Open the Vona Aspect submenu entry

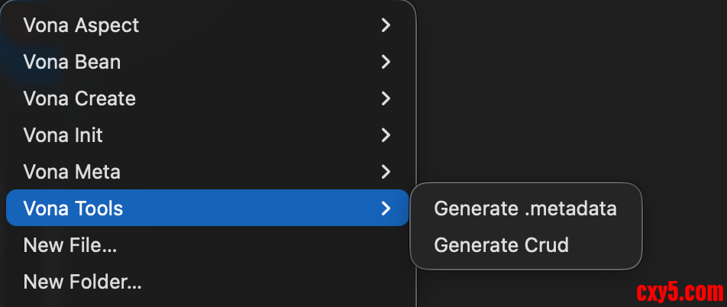point(82,25)
